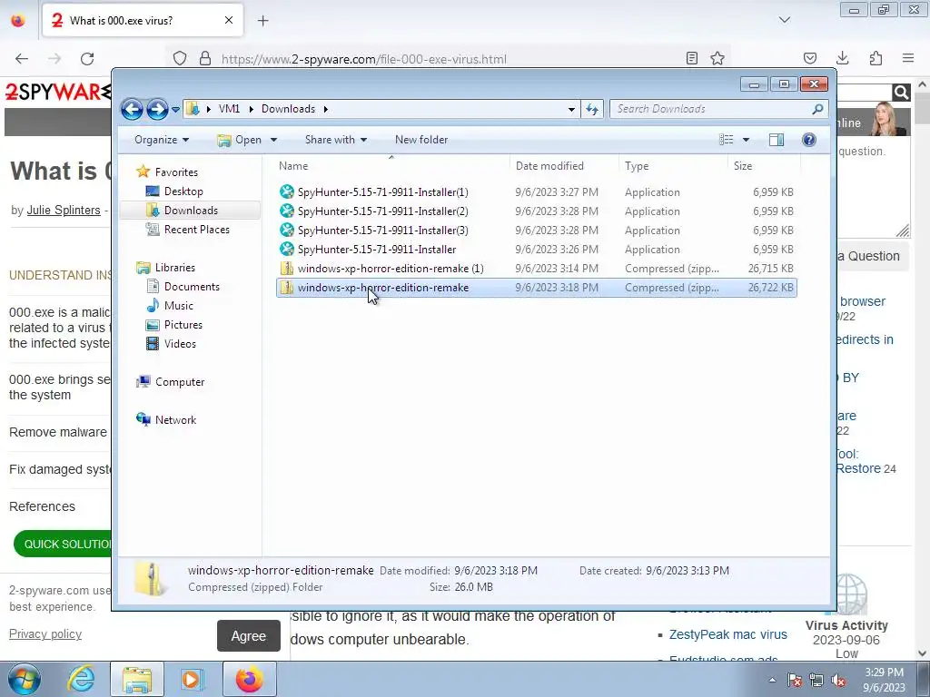Open the Documents library
930x697 pixels.
[x=192, y=286]
